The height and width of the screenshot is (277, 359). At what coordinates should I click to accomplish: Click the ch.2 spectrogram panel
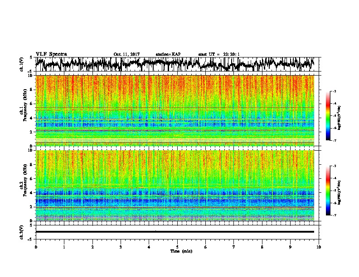tap(175, 186)
